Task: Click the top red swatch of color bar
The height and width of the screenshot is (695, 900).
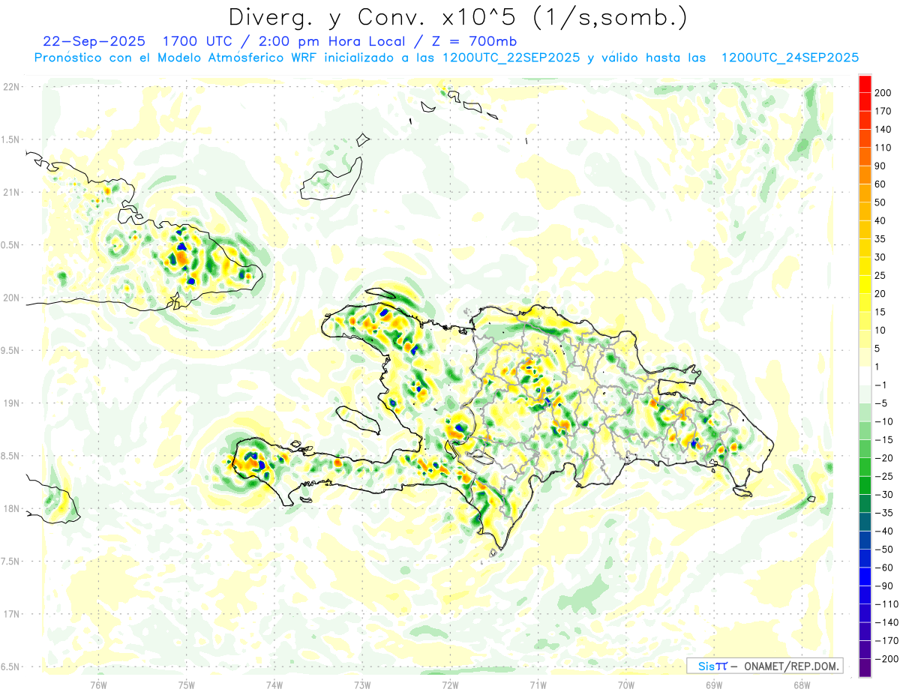Action: [865, 83]
